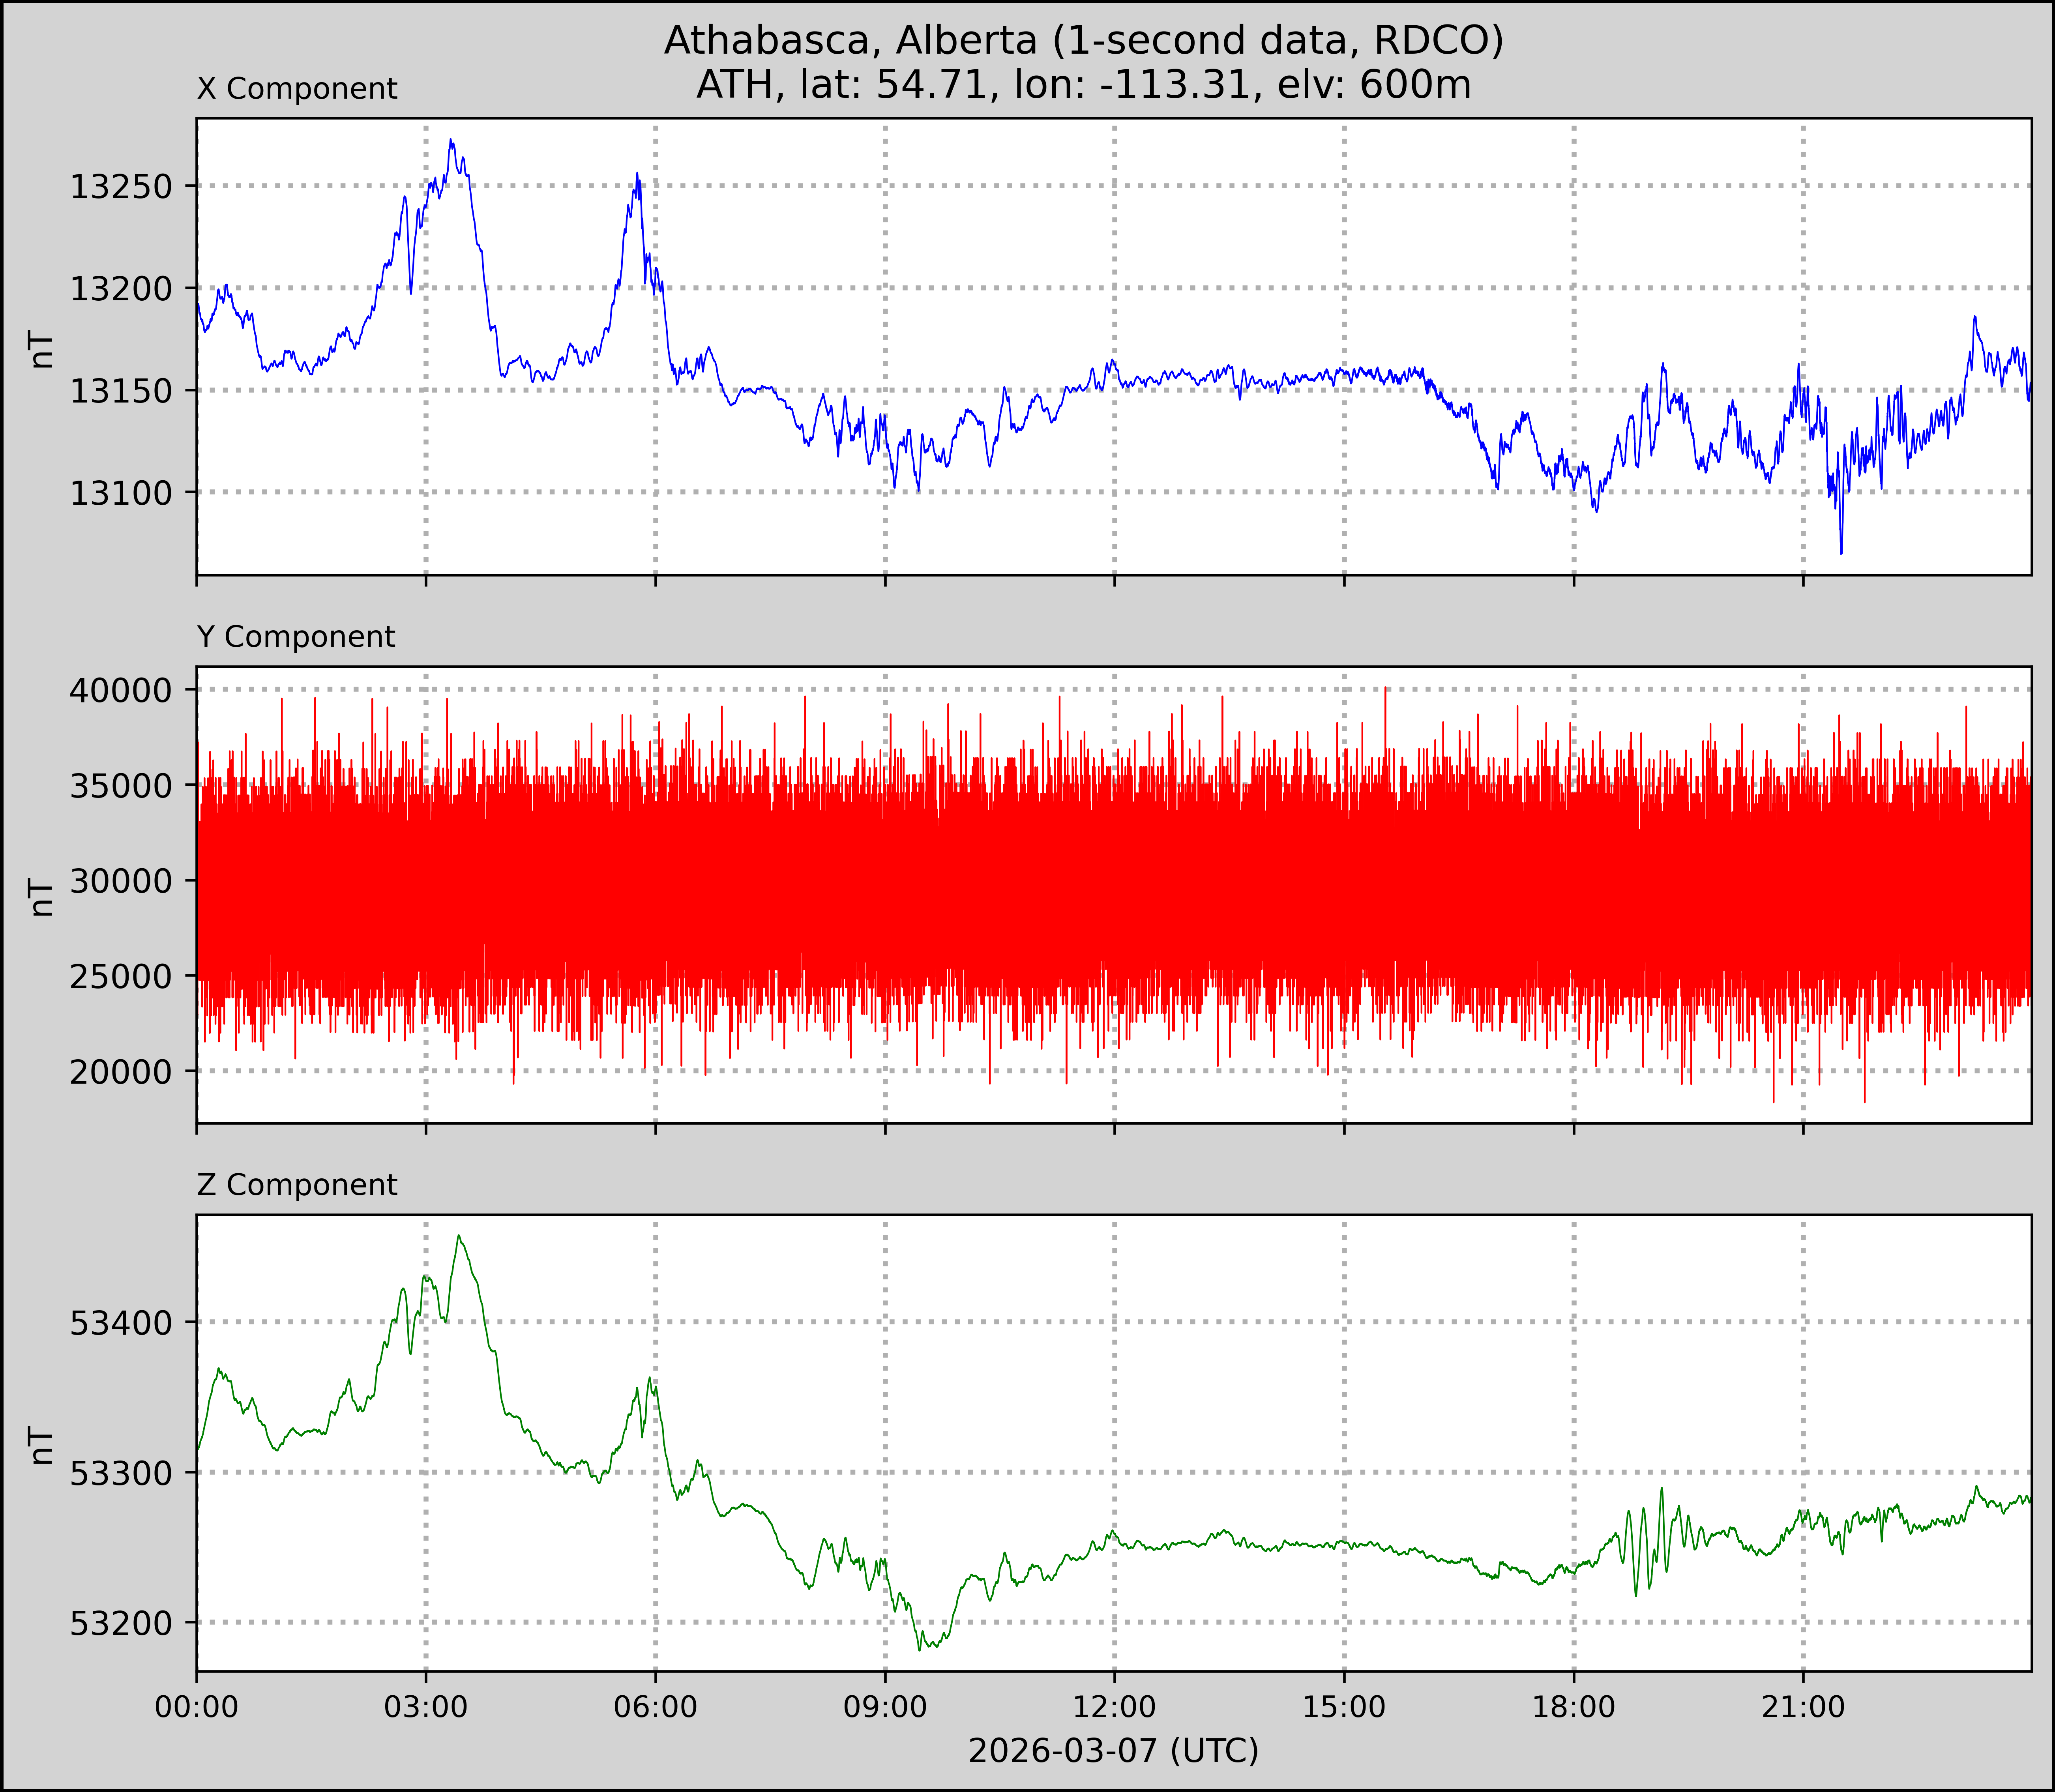This screenshot has height=1792, width=2055.
Task: Click the date label '2026-03-07 (UTC)'
Action: (x=1113, y=1751)
